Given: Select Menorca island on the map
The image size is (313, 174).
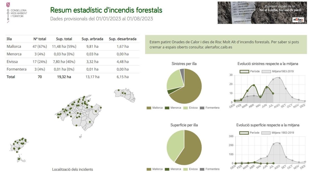Looking at the screenshot, I should pyautogui.click(x=125, y=95).
